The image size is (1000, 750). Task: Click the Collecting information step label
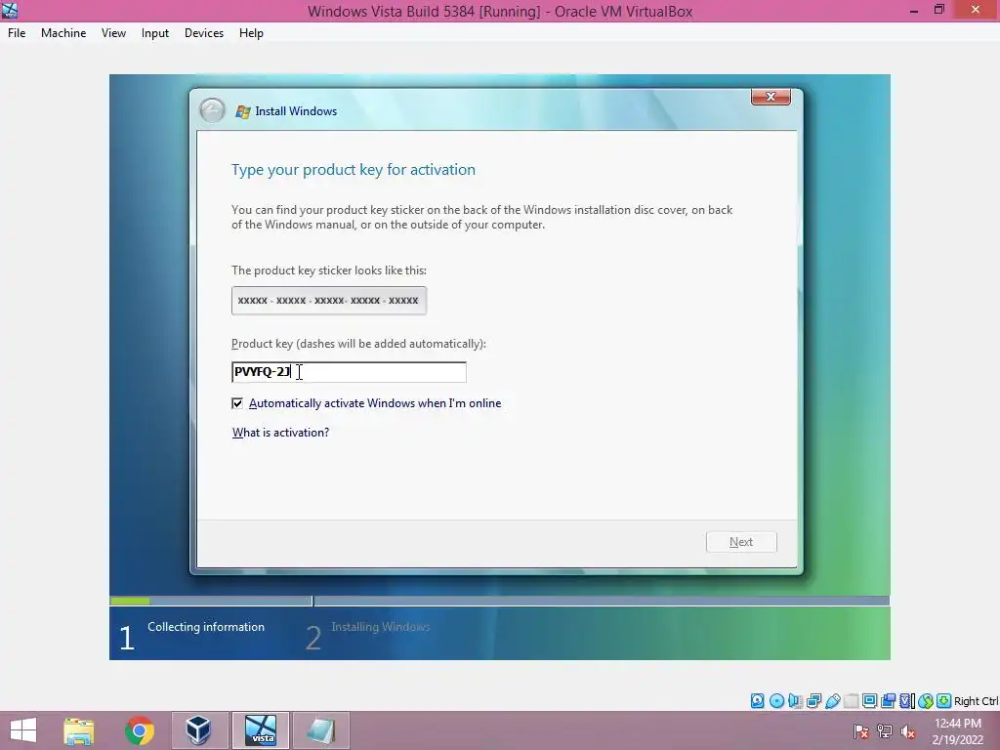pos(206,627)
